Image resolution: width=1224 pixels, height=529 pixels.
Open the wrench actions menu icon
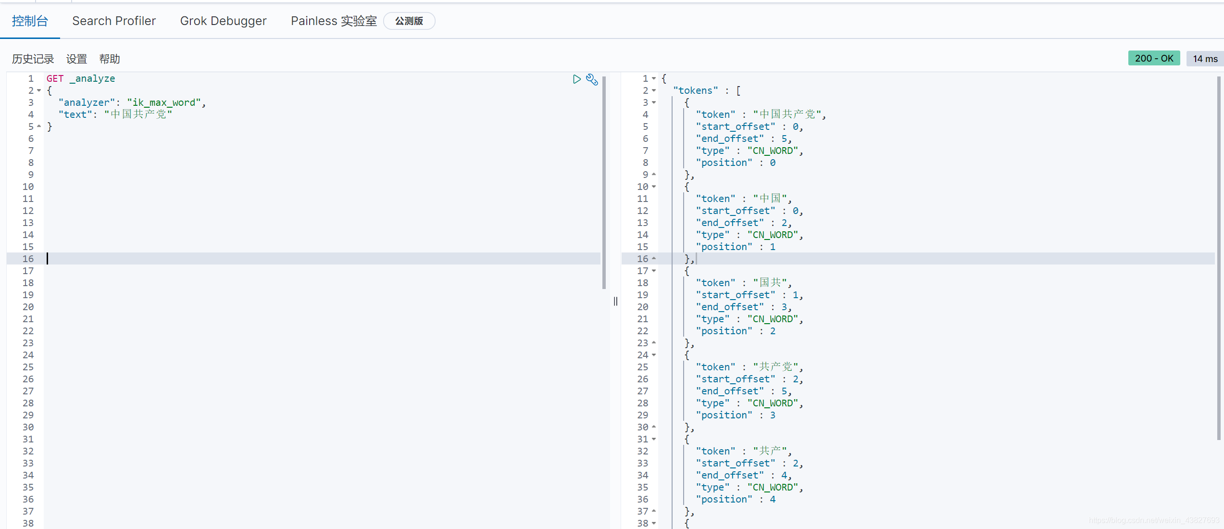pyautogui.click(x=592, y=79)
